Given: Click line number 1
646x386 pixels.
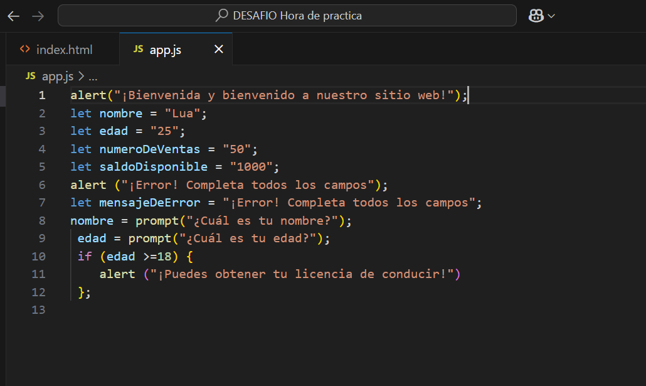Looking at the screenshot, I should pos(42,95).
